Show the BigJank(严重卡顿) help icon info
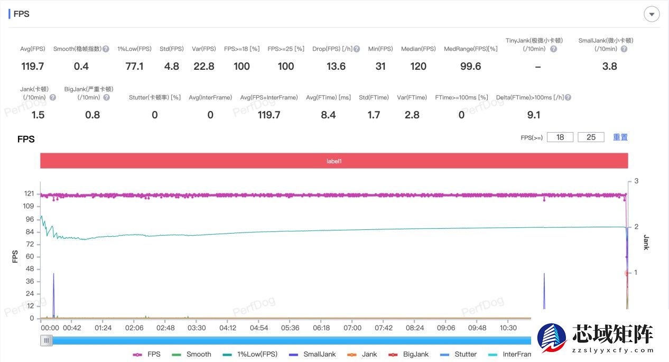Image resolution: width=669 pixels, height=362 pixels. (107, 98)
